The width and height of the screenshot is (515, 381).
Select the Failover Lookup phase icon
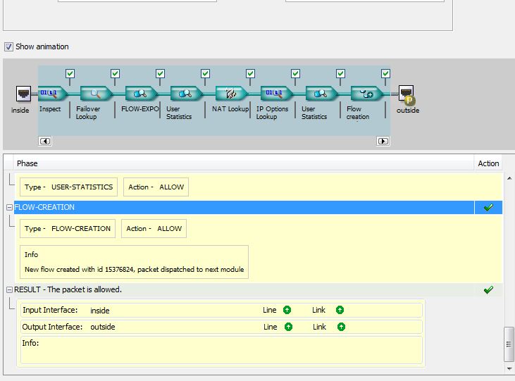tap(97, 94)
